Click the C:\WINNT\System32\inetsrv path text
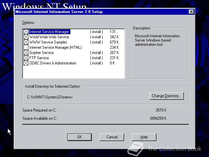Image resolution: width=209 pixels, height=157 pixels. tap(50, 97)
